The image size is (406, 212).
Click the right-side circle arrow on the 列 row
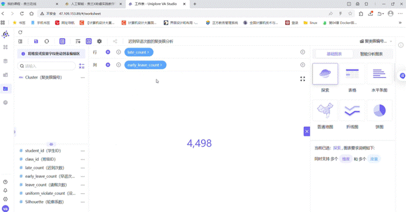click(x=303, y=65)
